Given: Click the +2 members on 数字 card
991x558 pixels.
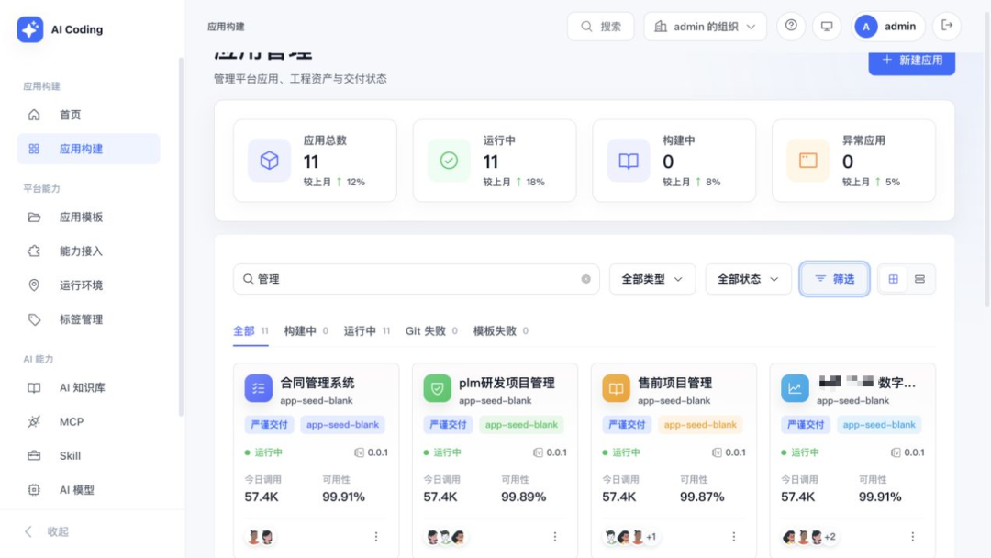Looking at the screenshot, I should [x=830, y=537].
